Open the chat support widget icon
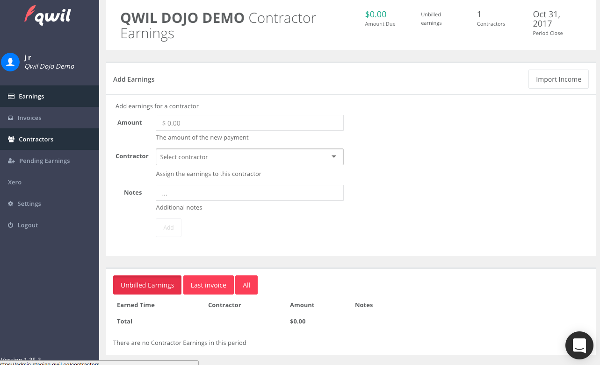600x365 pixels. (579, 345)
